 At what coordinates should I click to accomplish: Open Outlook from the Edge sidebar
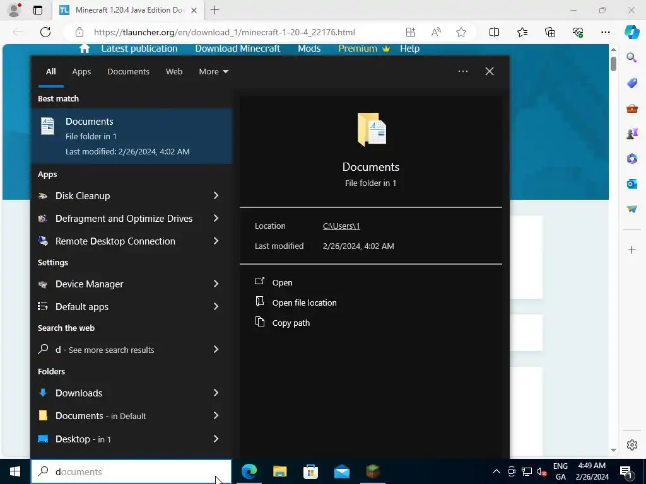631,183
